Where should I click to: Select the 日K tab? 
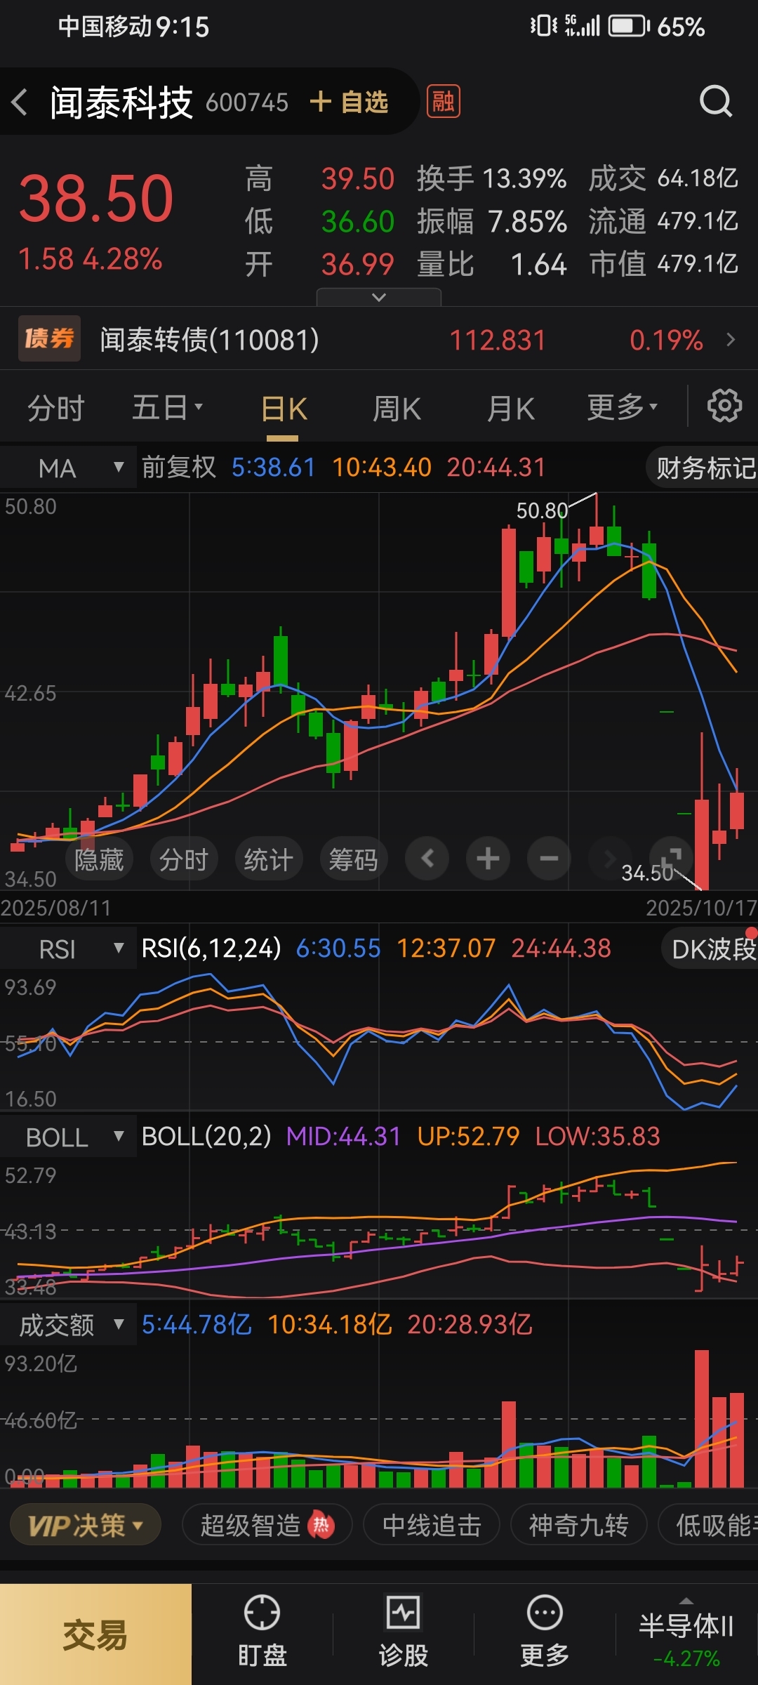283,409
